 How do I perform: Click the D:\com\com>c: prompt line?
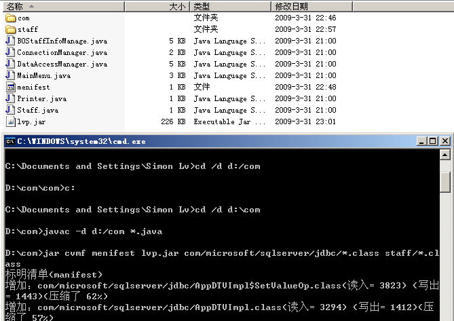(x=40, y=188)
